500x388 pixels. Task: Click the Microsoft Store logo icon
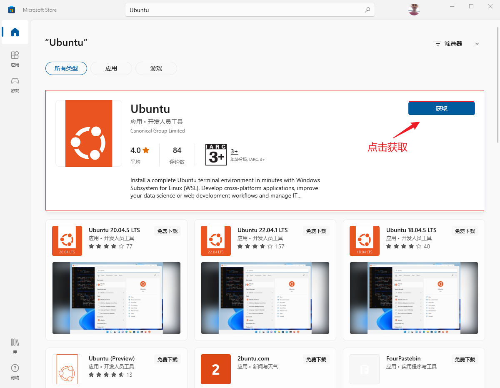click(x=12, y=10)
